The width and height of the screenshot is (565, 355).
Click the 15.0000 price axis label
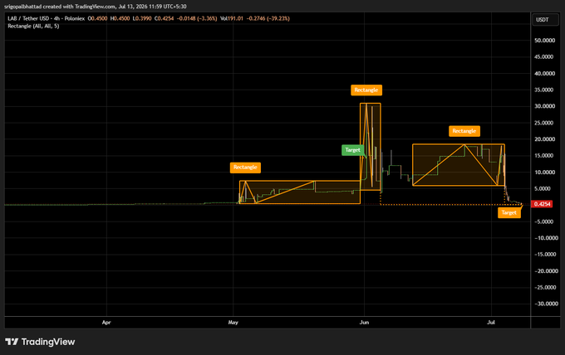tap(544, 156)
